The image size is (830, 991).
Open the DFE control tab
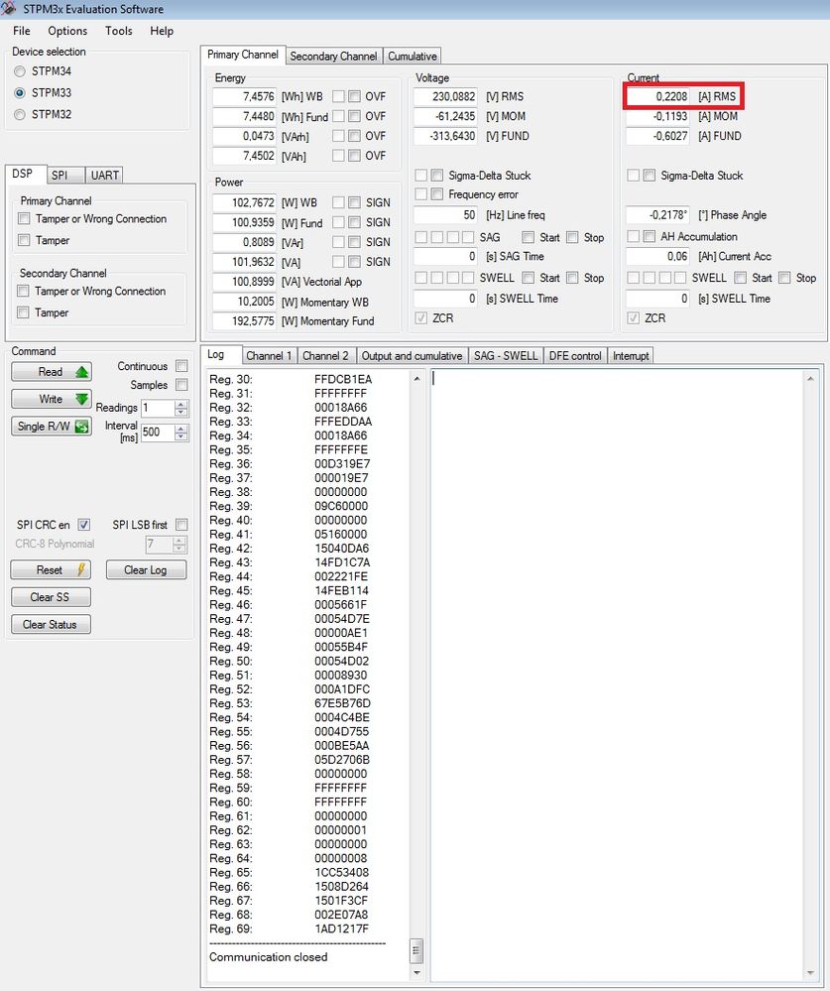point(575,356)
